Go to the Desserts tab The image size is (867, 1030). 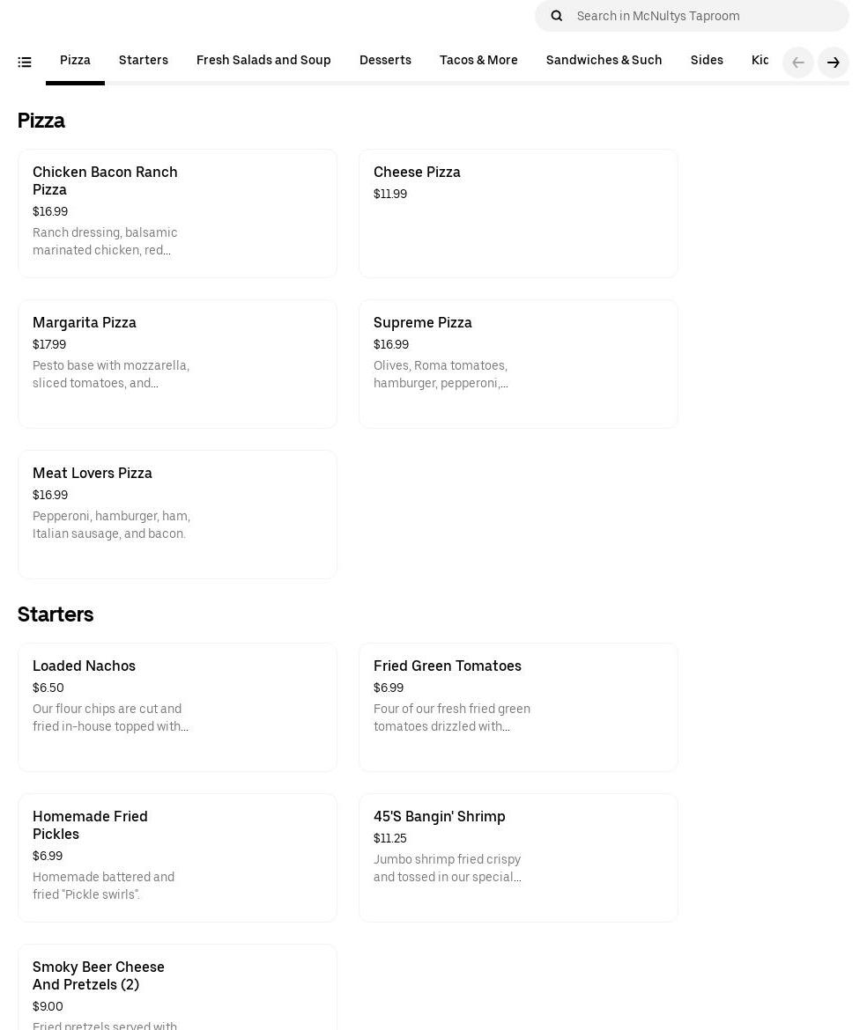[x=385, y=60]
